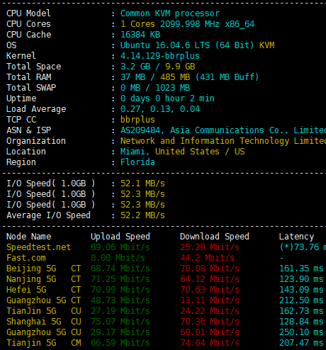Click 'Ubuntu 16.04.6 LTS (64 Bit) KVM'

(198, 45)
